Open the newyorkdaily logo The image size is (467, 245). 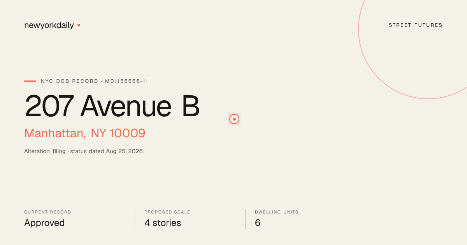click(x=49, y=25)
